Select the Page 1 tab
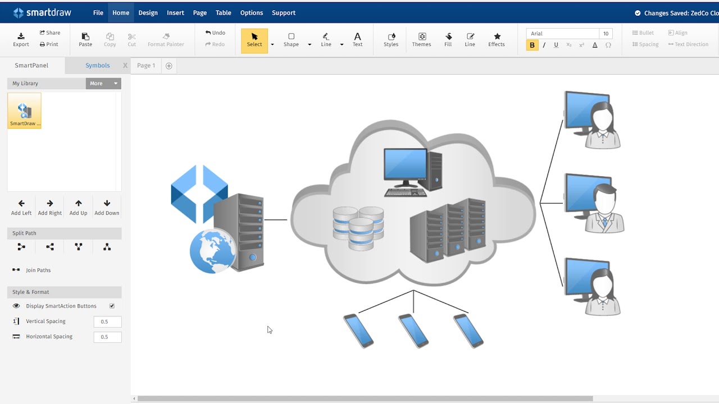 [146, 66]
